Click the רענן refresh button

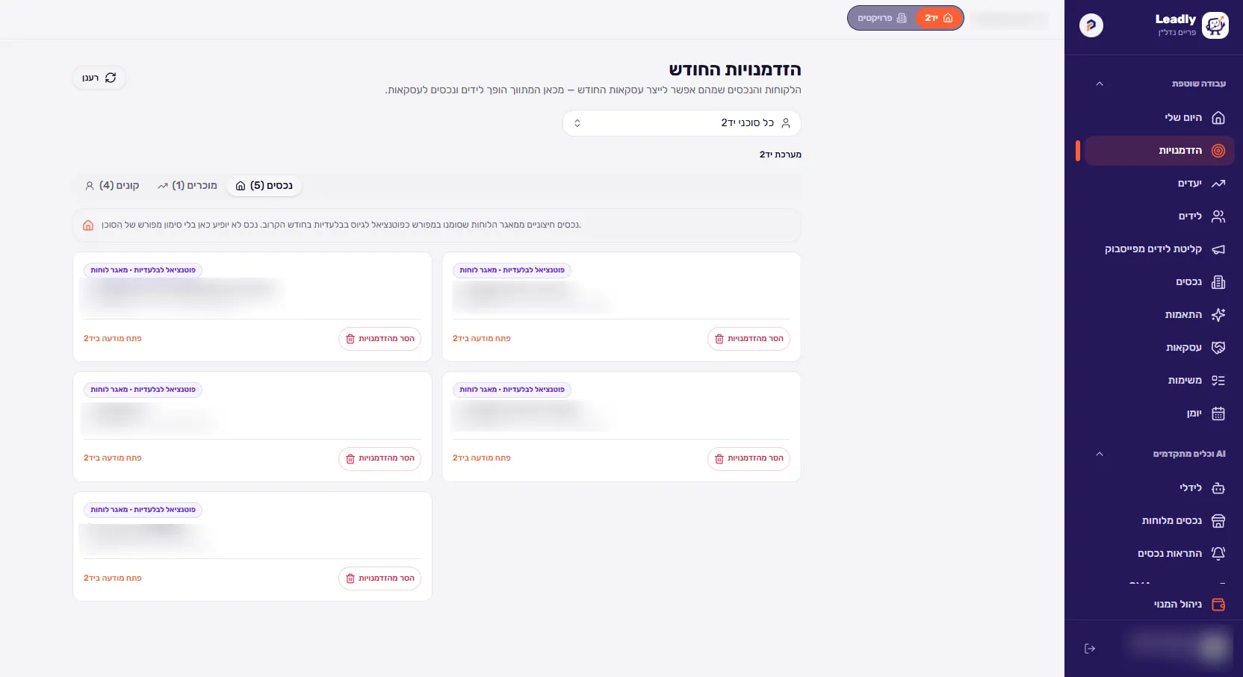[x=99, y=78]
